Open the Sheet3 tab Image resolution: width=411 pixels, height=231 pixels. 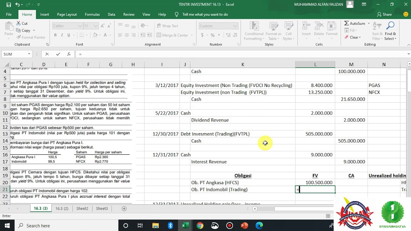pyautogui.click(x=102, y=209)
